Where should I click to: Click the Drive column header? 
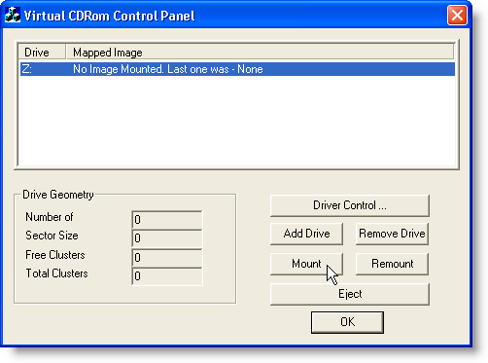click(x=42, y=53)
